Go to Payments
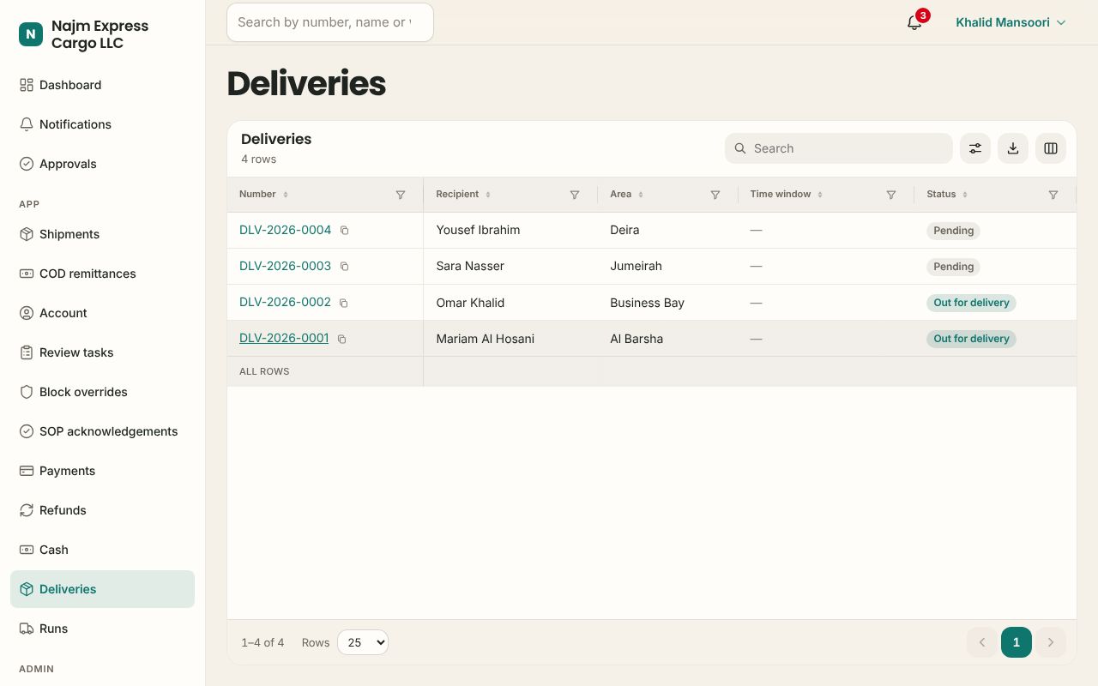 [103, 471]
